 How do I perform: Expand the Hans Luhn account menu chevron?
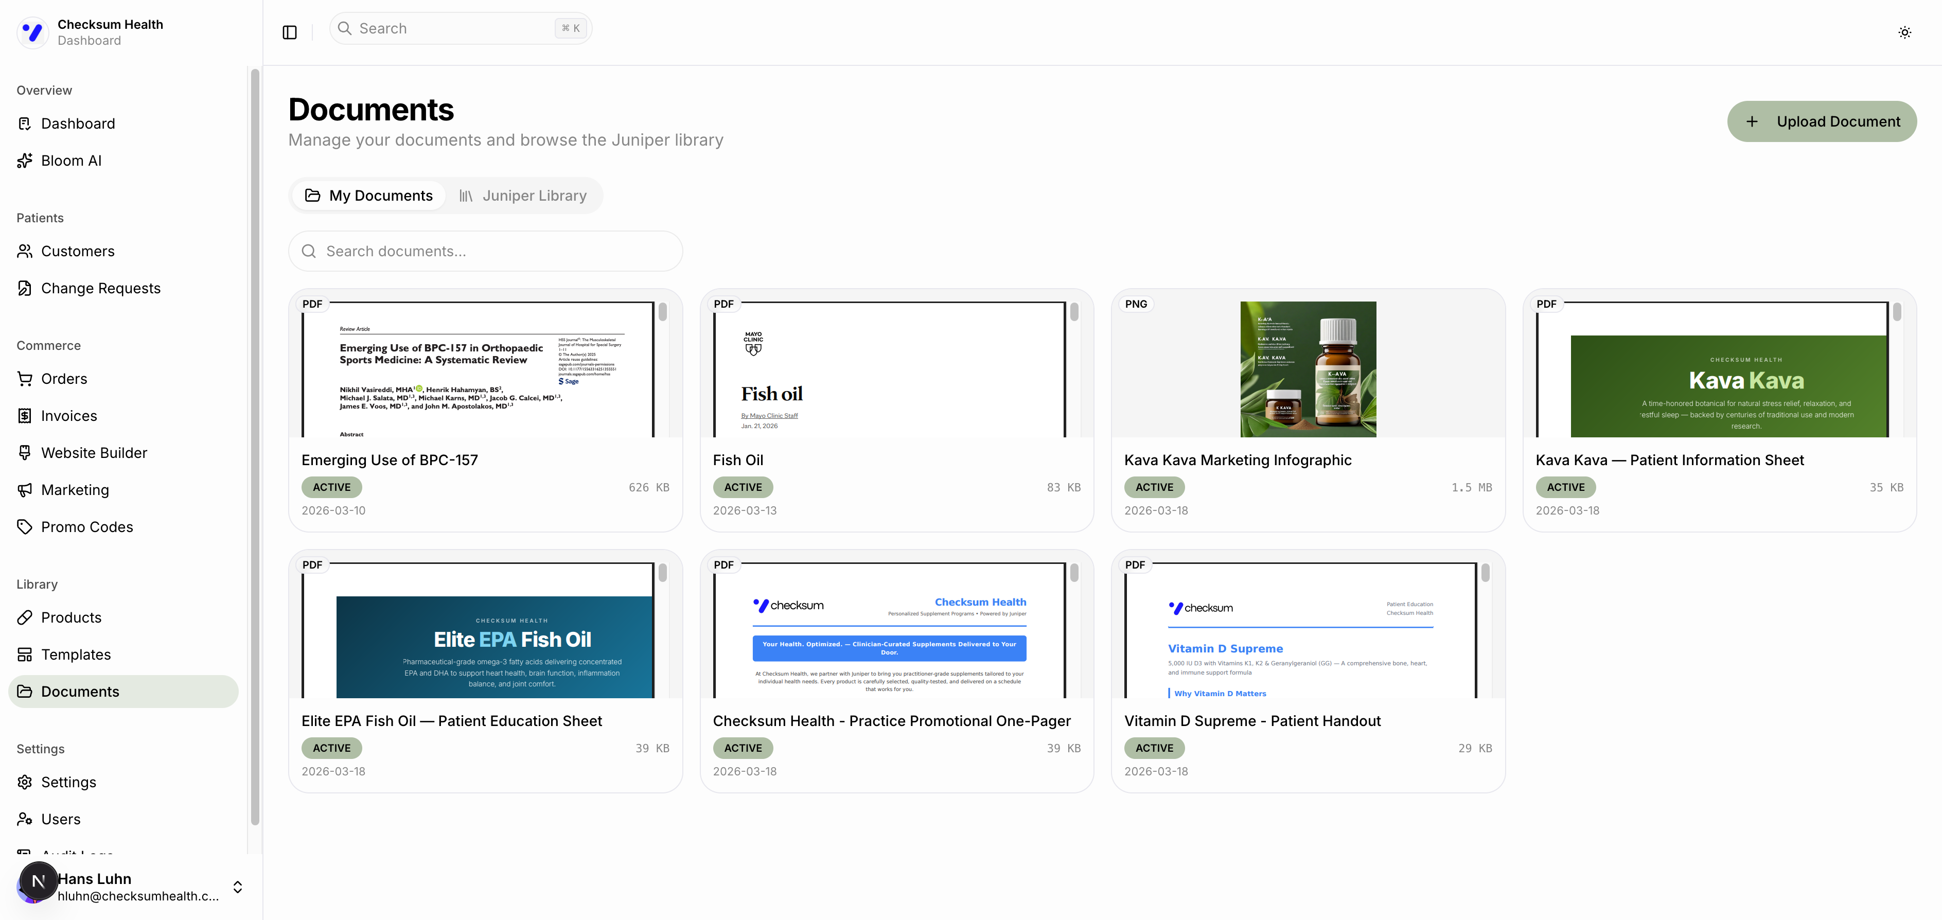pos(237,887)
